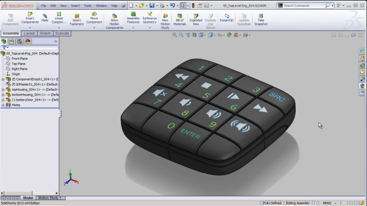Open the DisplayManager appearance tab icon

coord(28,42)
